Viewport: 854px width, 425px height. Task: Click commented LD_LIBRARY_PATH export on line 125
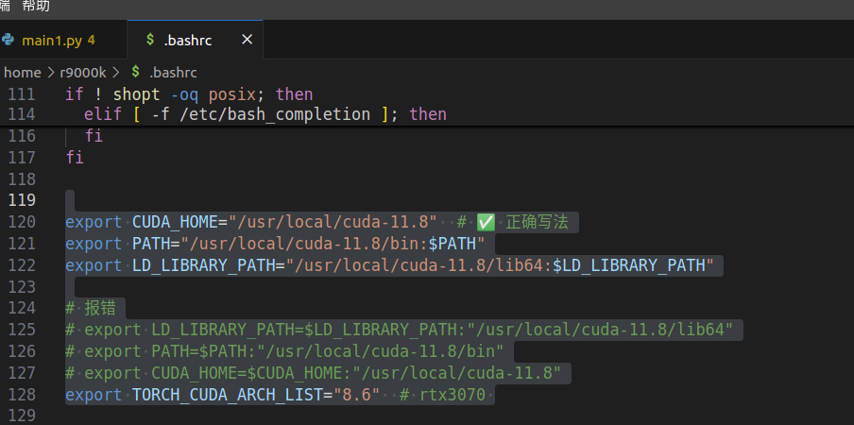point(400,330)
